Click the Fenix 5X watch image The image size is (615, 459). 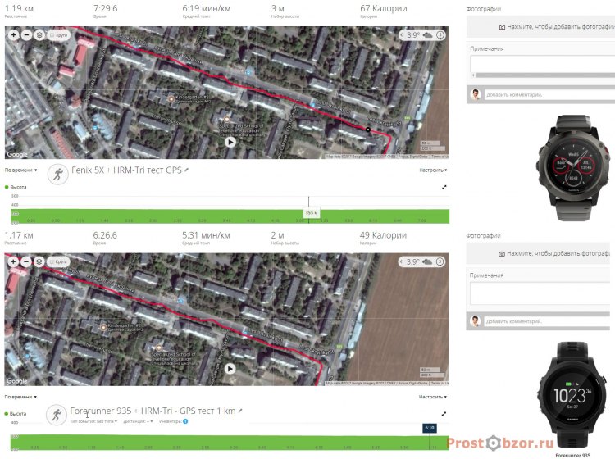(x=575, y=168)
